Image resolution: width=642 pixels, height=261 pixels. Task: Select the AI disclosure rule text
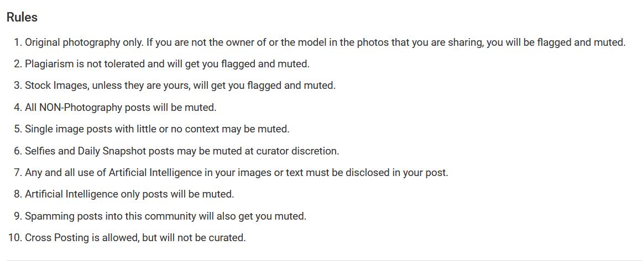pyautogui.click(x=236, y=172)
